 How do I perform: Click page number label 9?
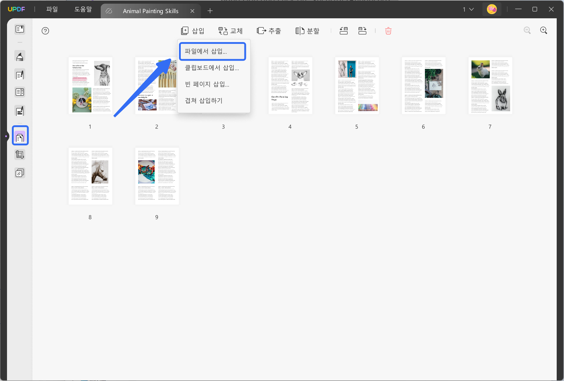tap(157, 217)
